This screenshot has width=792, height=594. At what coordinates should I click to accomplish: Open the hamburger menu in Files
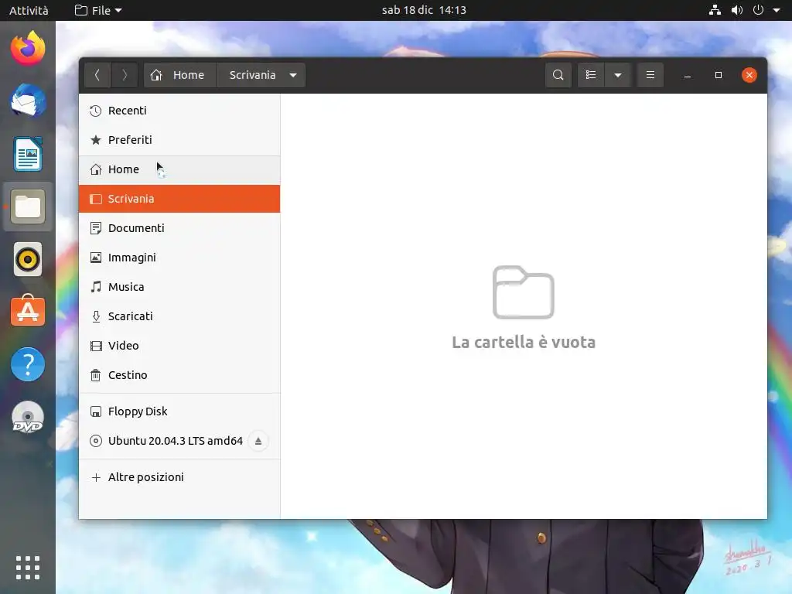(650, 75)
